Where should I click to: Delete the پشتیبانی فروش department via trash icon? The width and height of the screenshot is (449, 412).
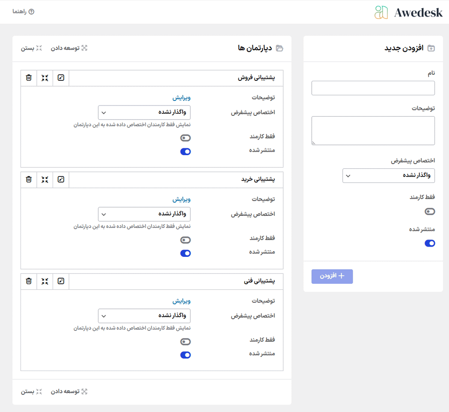coord(29,78)
